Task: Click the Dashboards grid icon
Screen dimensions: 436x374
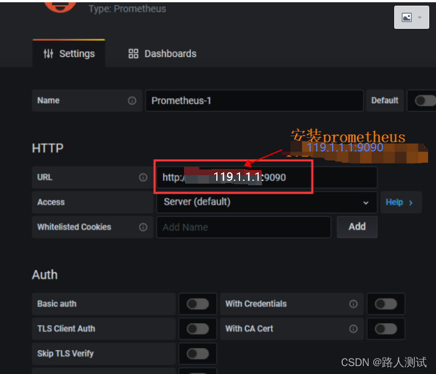Action: tap(133, 54)
